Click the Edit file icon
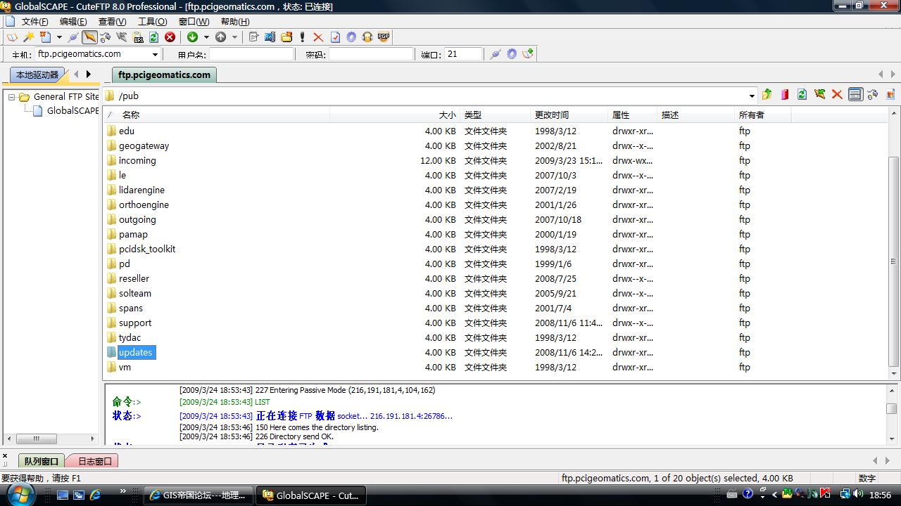901x506 pixels. coord(254,37)
